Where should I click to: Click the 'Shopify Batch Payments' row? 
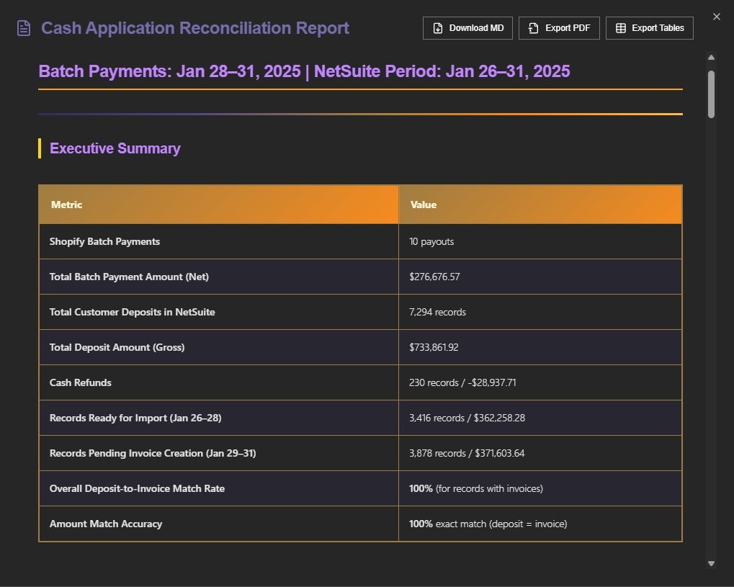coord(104,241)
